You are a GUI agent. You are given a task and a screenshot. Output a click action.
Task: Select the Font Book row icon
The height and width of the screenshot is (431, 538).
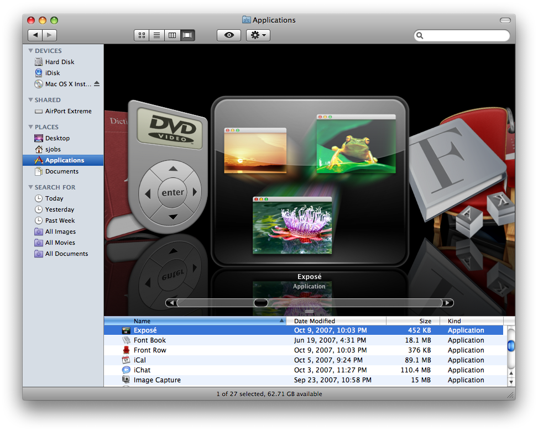pyautogui.click(x=126, y=340)
